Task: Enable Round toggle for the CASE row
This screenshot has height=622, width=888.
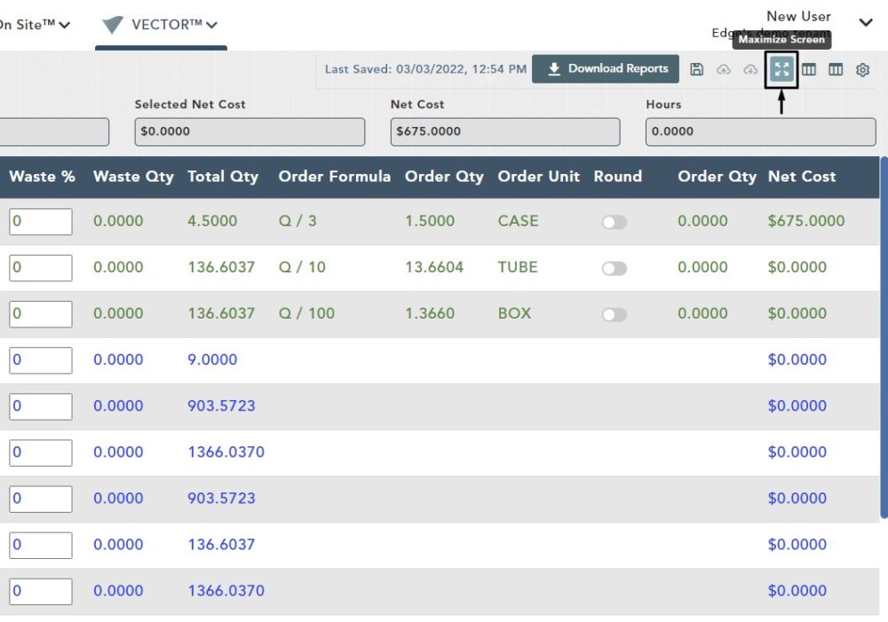Action: tap(614, 222)
